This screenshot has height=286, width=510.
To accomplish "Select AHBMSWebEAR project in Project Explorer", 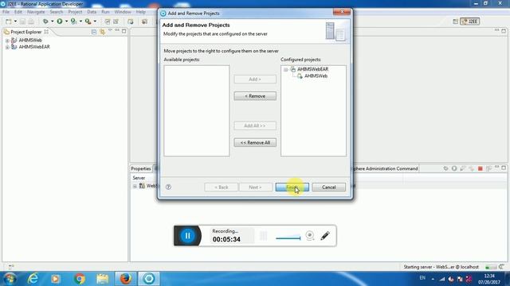I will 34,47.
